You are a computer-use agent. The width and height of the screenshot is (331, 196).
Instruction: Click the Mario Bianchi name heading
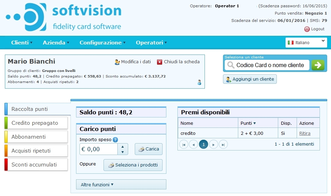(x=32, y=62)
